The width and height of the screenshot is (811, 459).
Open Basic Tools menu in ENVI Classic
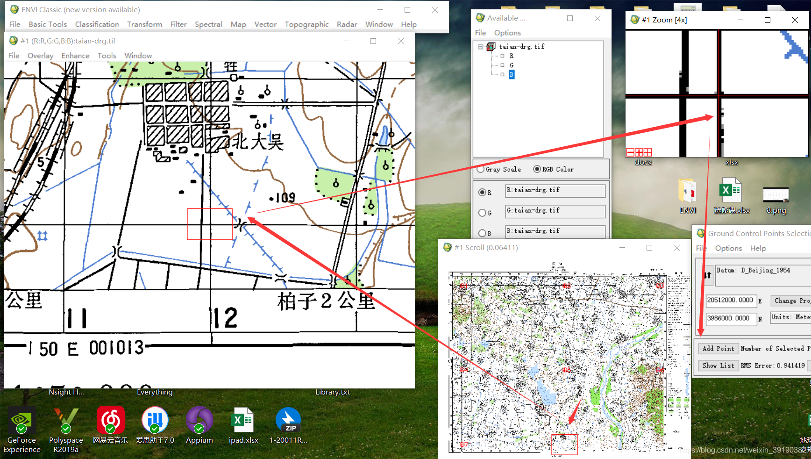tap(48, 24)
